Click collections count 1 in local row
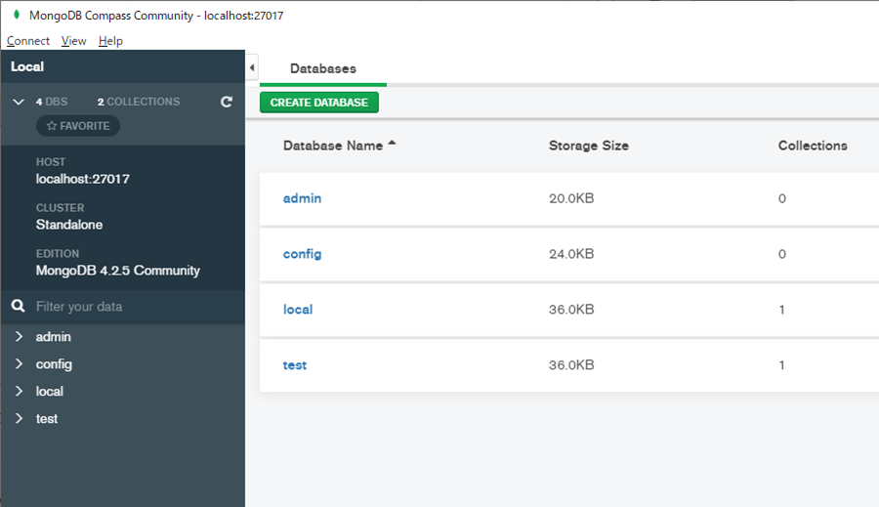 [x=781, y=310]
